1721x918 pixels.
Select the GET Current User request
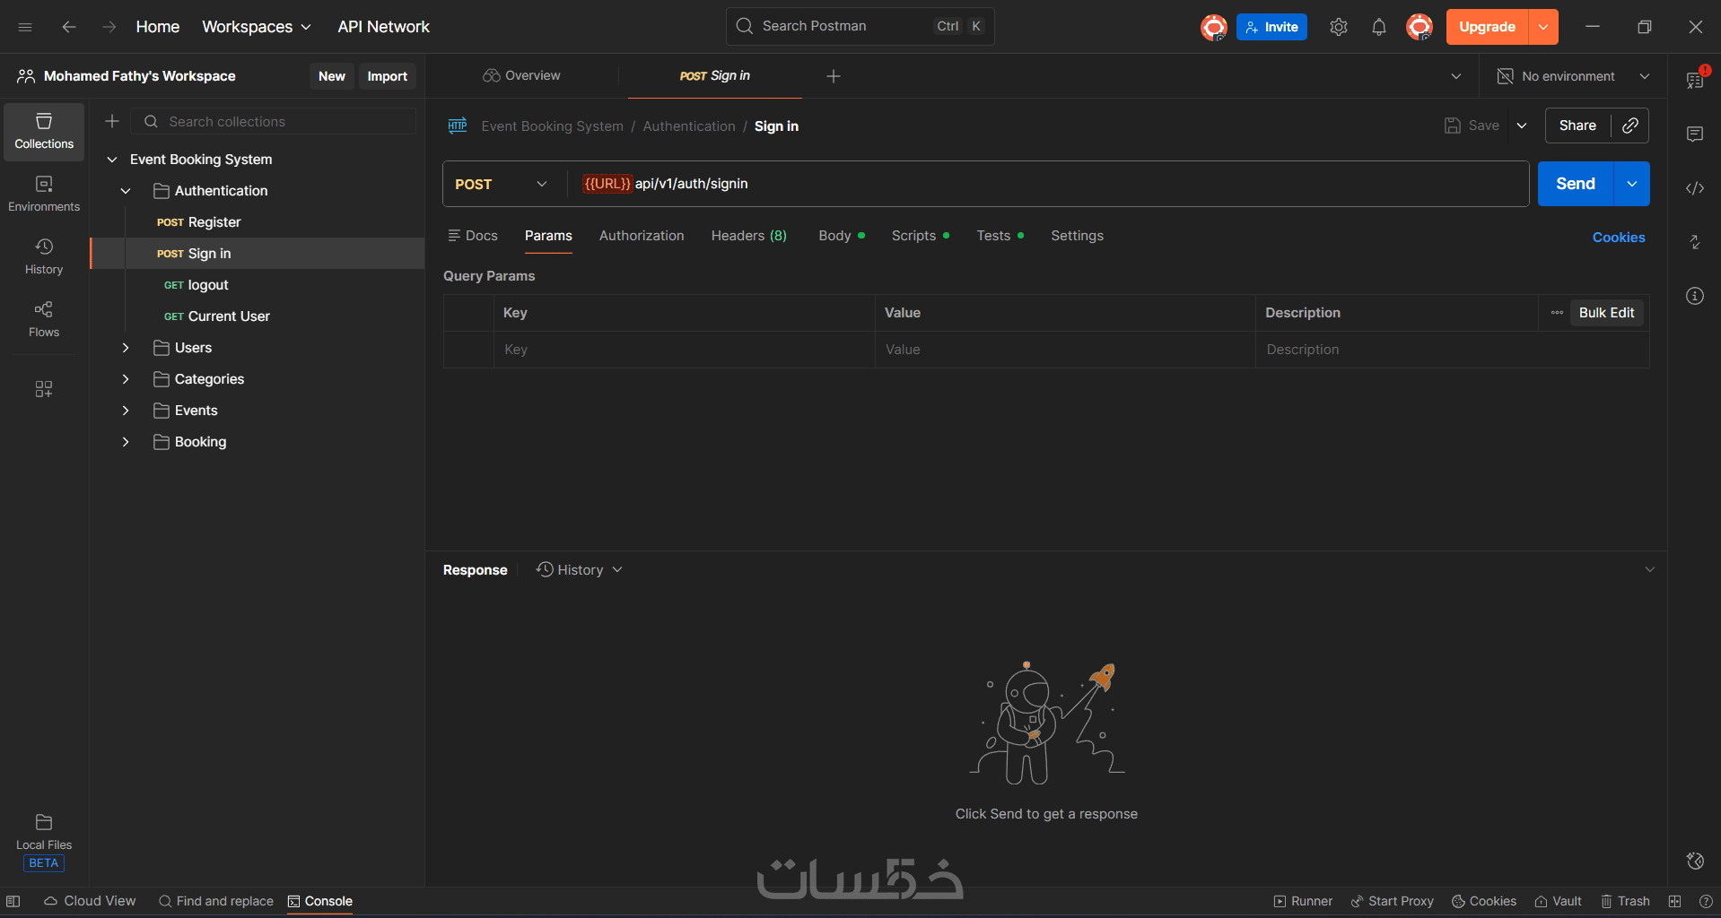tap(258, 316)
